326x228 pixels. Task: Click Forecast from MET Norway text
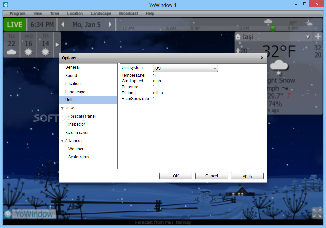click(163, 222)
